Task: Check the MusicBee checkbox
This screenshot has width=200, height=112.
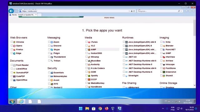Action: (x=87, y=60)
